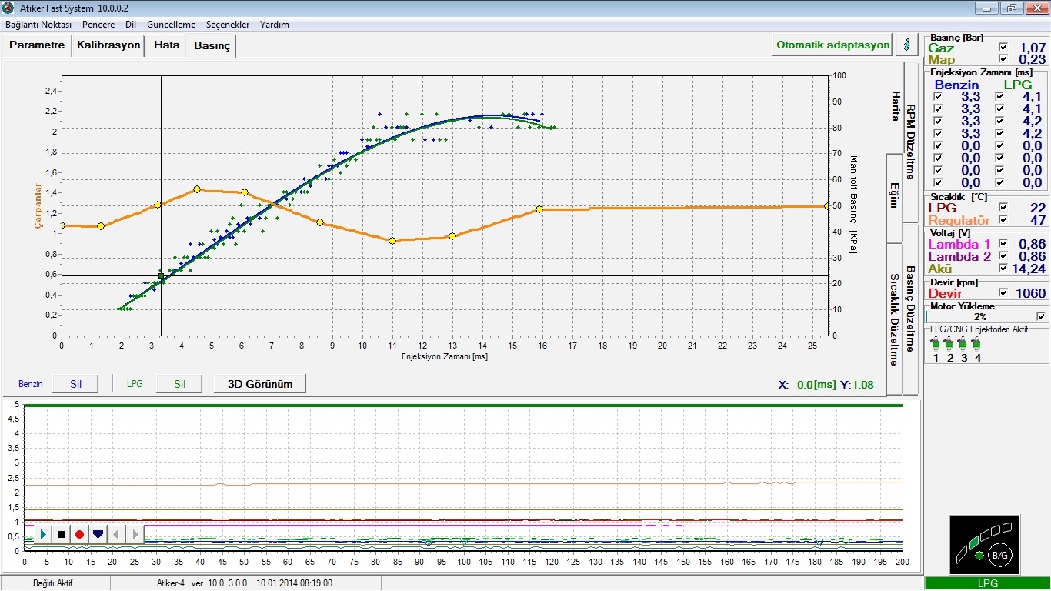Step forward with the grey right arrow

click(x=135, y=534)
